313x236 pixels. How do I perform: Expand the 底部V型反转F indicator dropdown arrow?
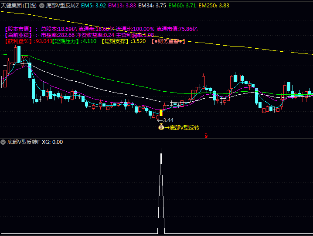pyautogui.click(x=3, y=142)
